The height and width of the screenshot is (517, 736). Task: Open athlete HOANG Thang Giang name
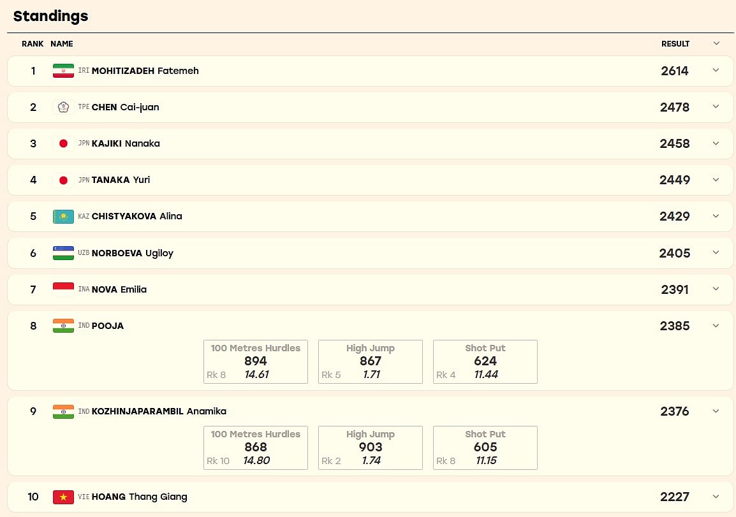pos(139,497)
